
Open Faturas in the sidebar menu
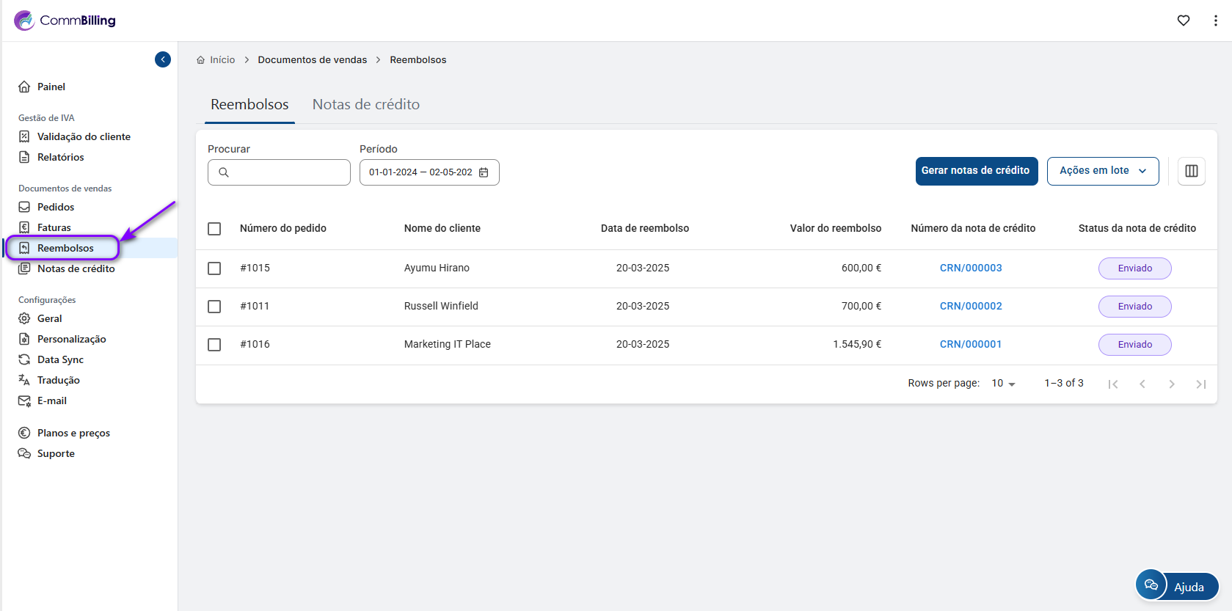(x=54, y=227)
